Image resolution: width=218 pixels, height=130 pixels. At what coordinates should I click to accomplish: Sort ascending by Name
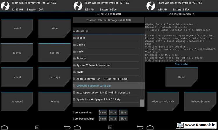point(103,113)
